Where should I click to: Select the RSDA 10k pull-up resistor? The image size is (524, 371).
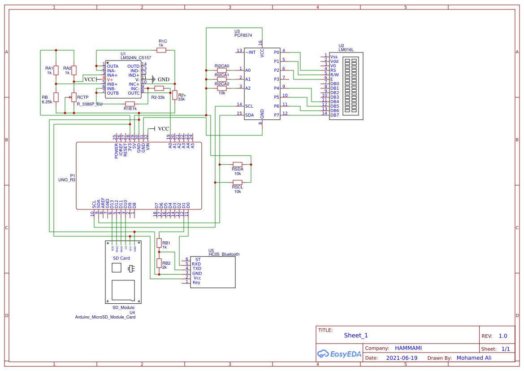coord(237,165)
